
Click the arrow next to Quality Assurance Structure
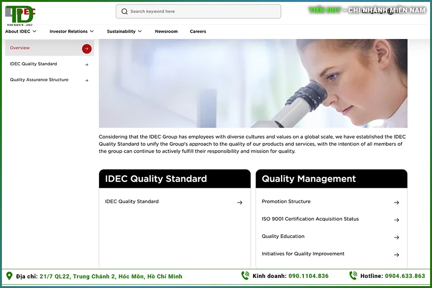86,81
